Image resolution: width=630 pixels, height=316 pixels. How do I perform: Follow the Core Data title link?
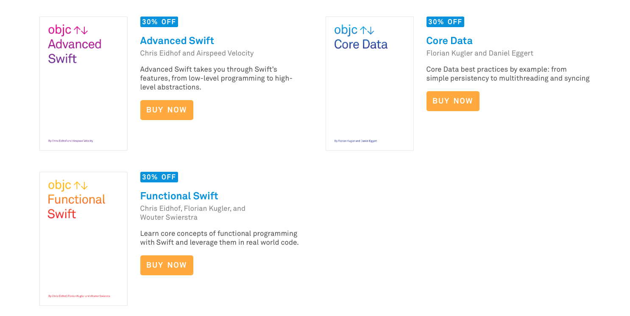[449, 41]
